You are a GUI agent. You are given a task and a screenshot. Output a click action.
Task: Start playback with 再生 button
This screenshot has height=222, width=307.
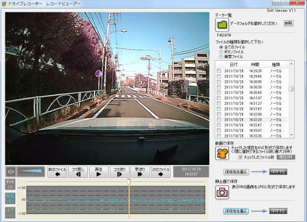point(99,172)
